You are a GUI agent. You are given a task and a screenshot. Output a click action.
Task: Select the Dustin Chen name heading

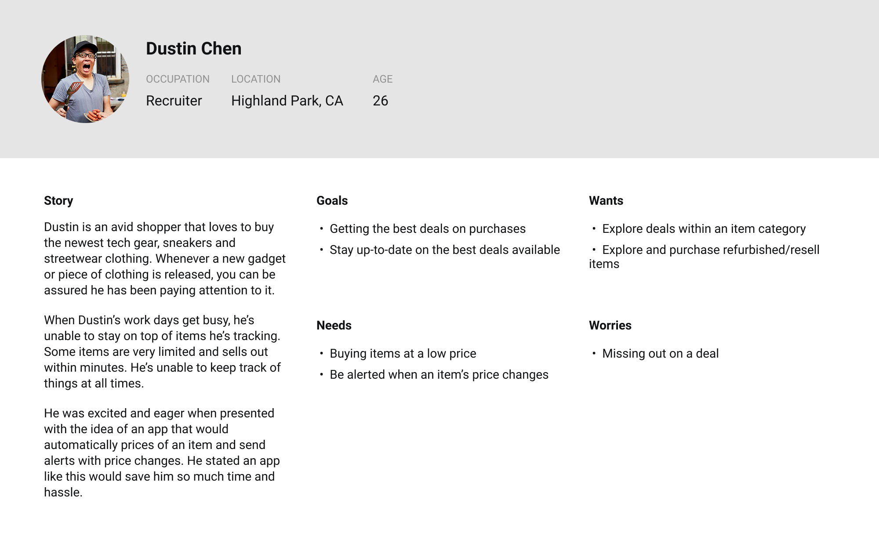point(194,48)
